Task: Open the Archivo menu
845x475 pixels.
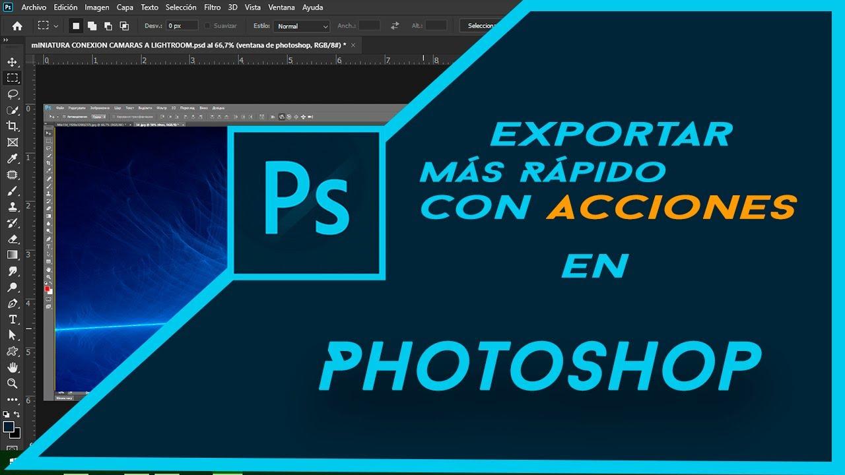Action: click(34, 7)
